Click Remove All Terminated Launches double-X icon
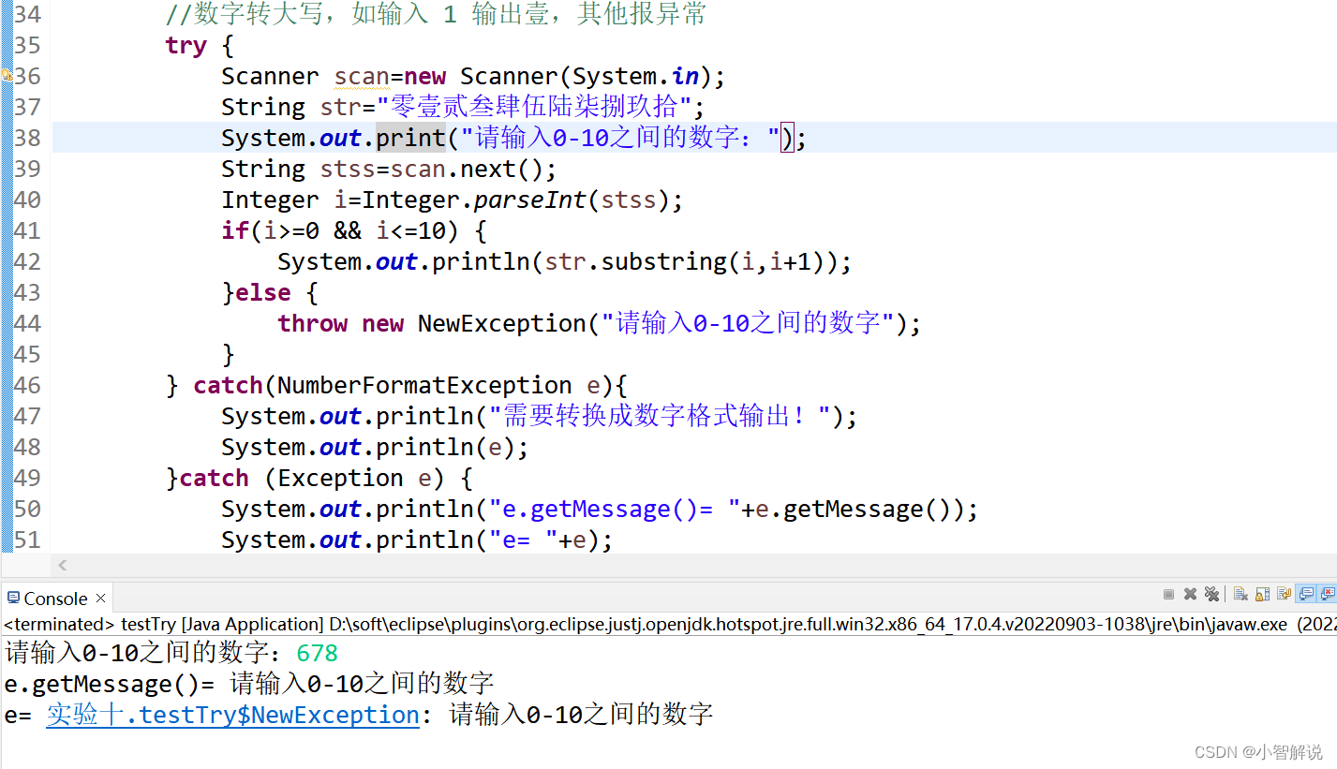The width and height of the screenshot is (1337, 769). (x=1211, y=594)
